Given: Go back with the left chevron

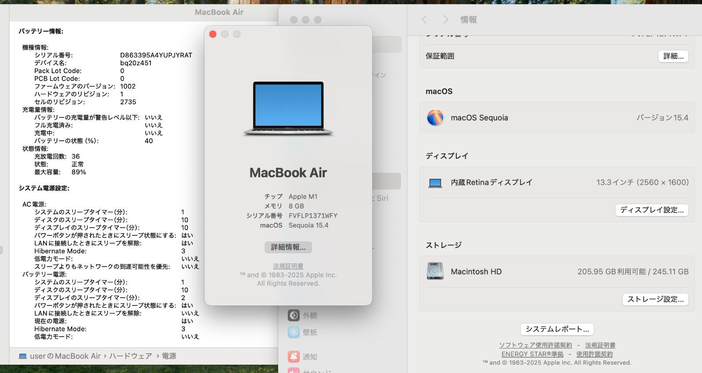Looking at the screenshot, I should (424, 19).
